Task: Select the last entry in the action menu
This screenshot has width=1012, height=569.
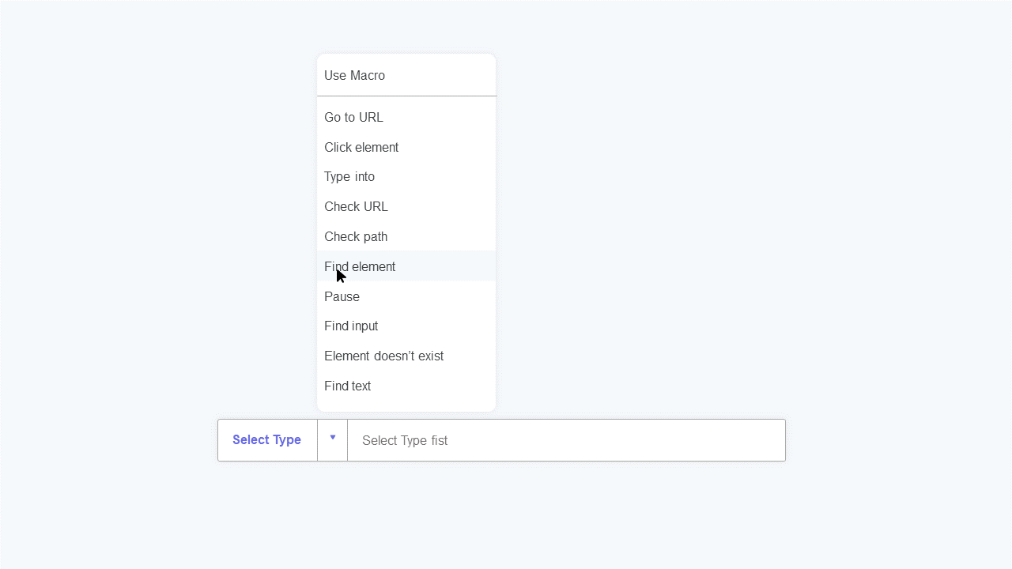Action: pyautogui.click(x=347, y=386)
